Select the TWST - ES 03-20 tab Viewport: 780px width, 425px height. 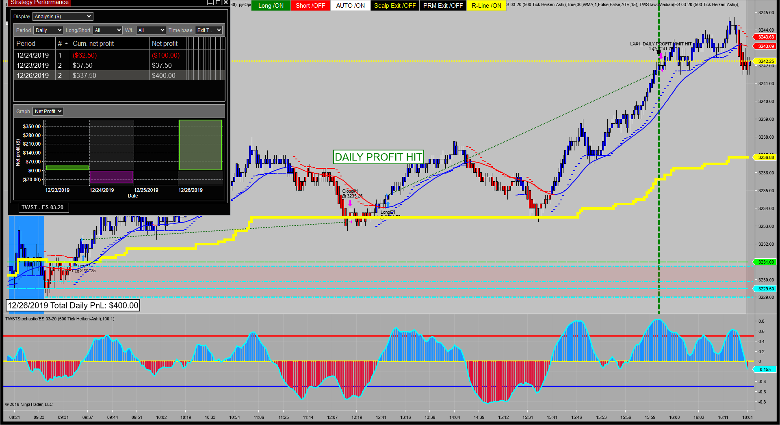coord(43,208)
